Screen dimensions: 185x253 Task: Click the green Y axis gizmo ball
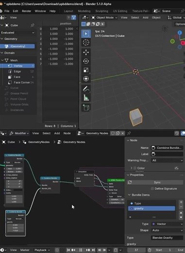coord(172,41)
